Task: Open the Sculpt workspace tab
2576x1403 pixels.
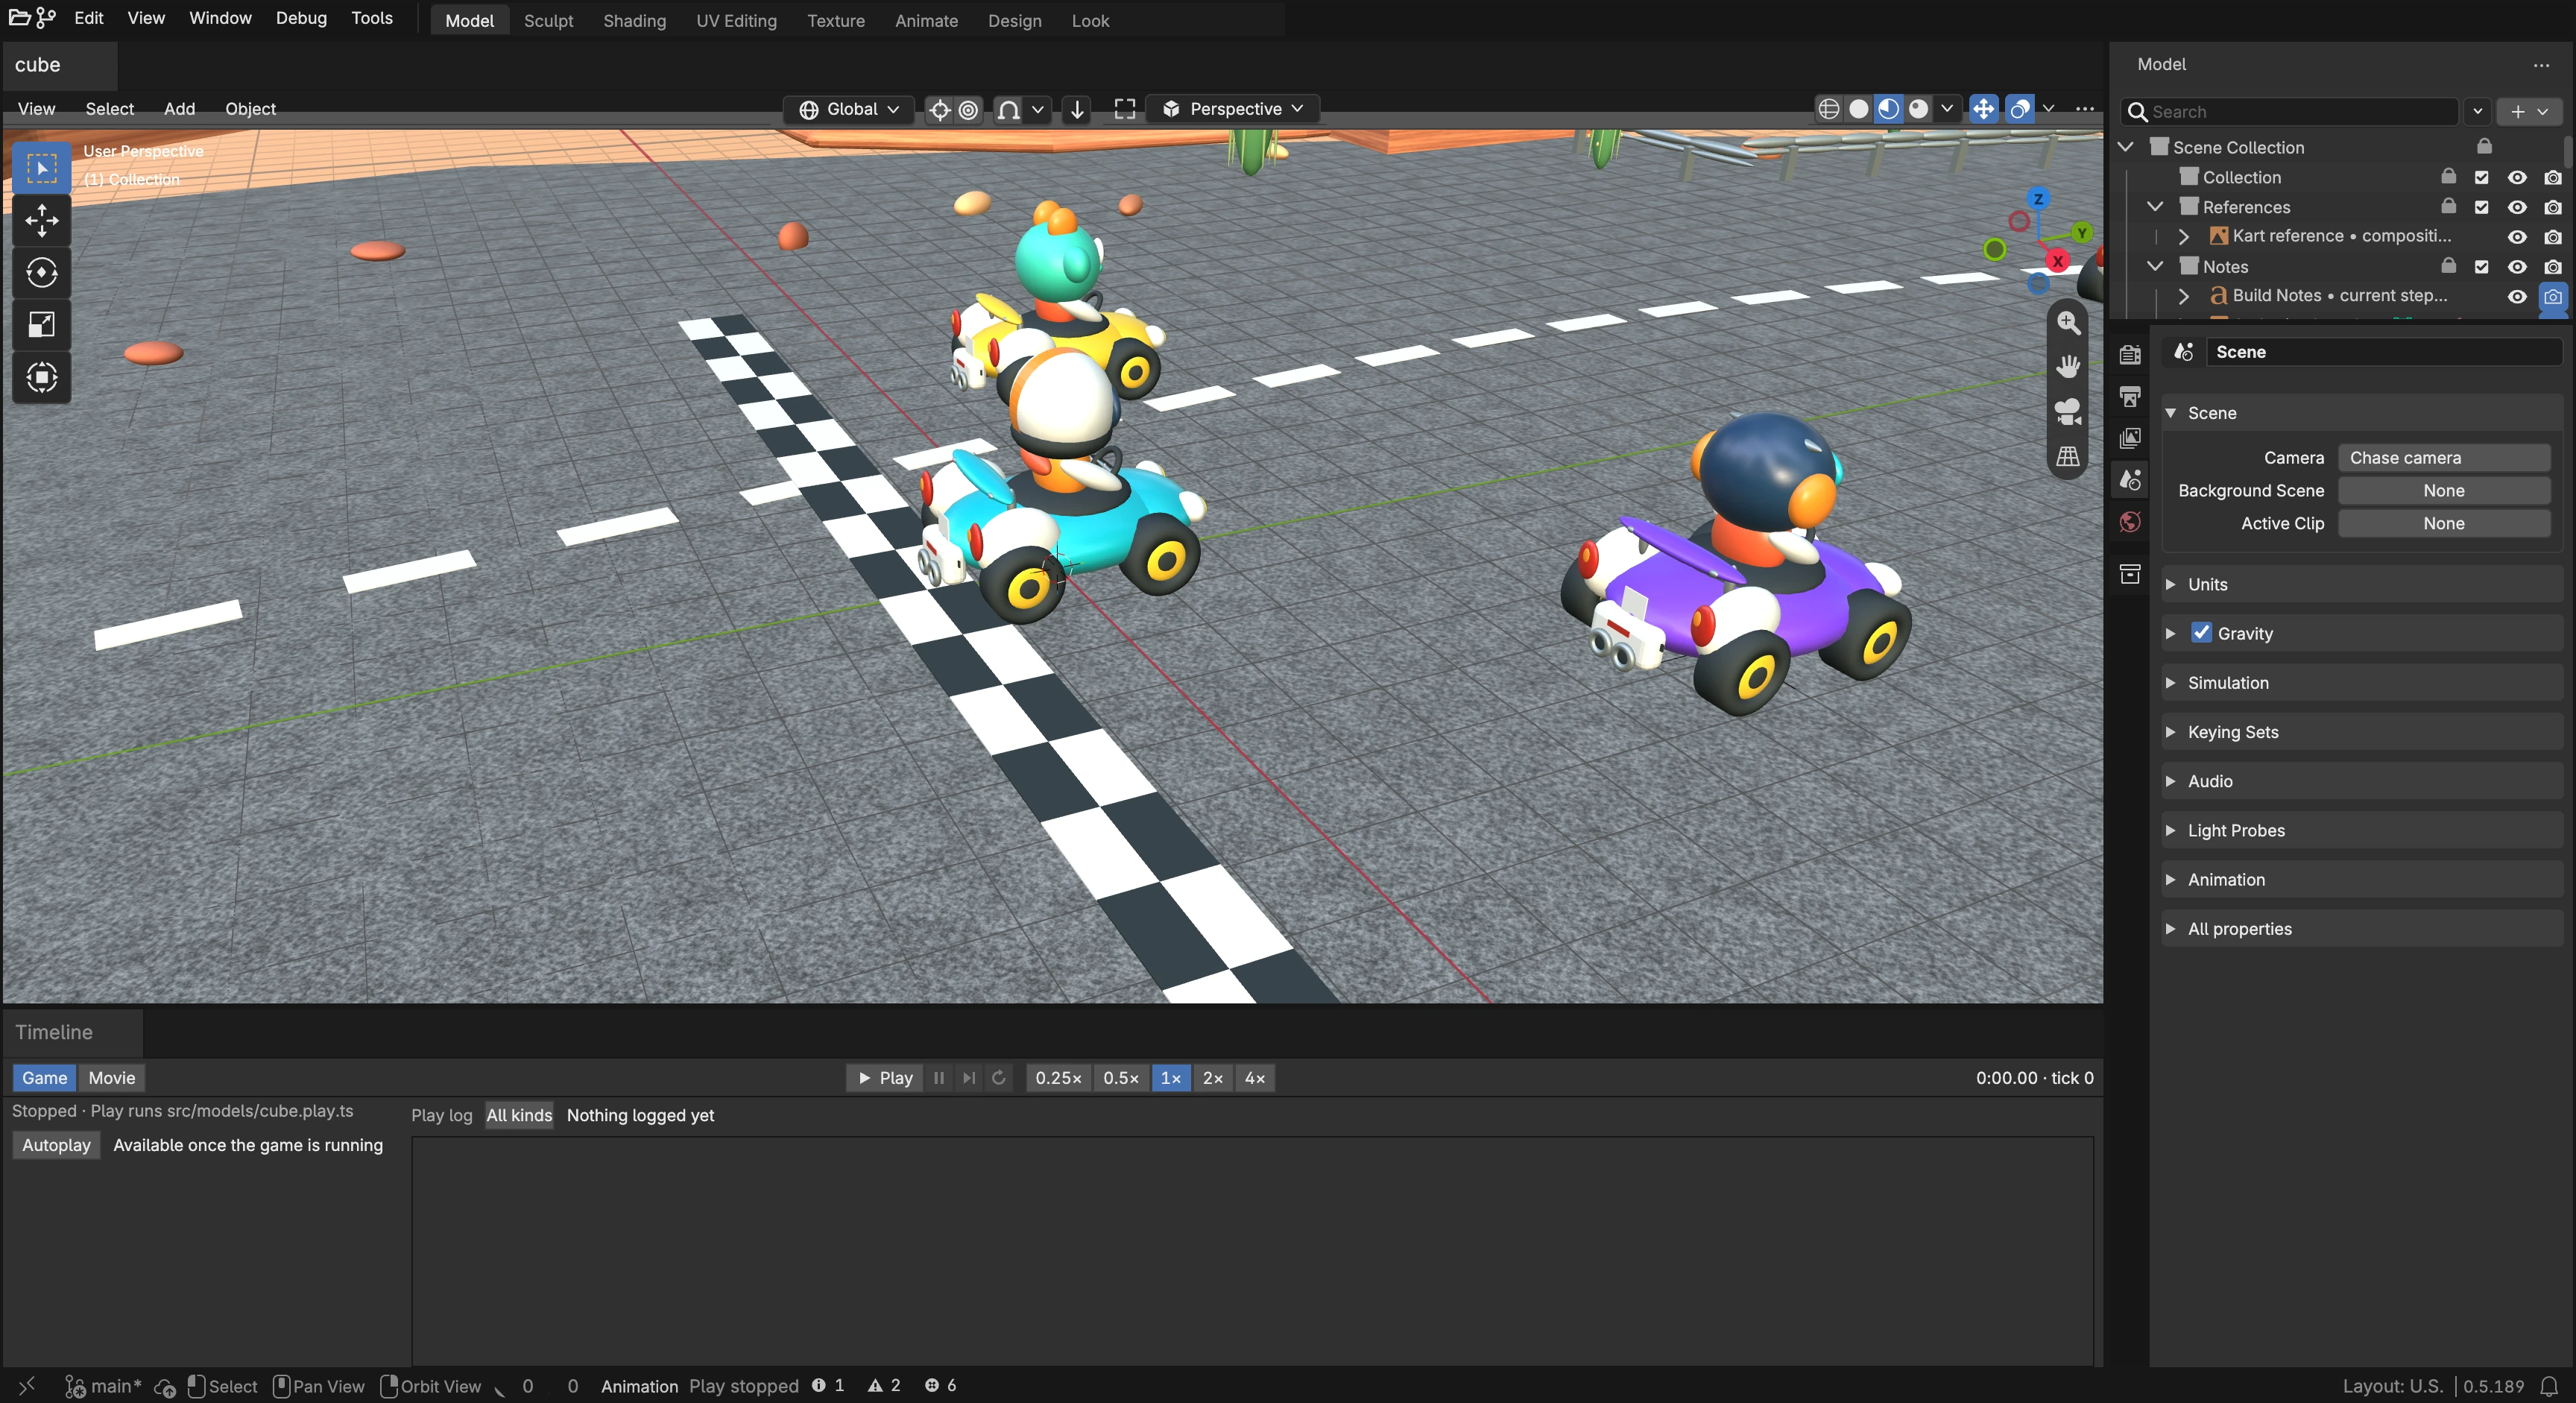Action: pos(548,20)
